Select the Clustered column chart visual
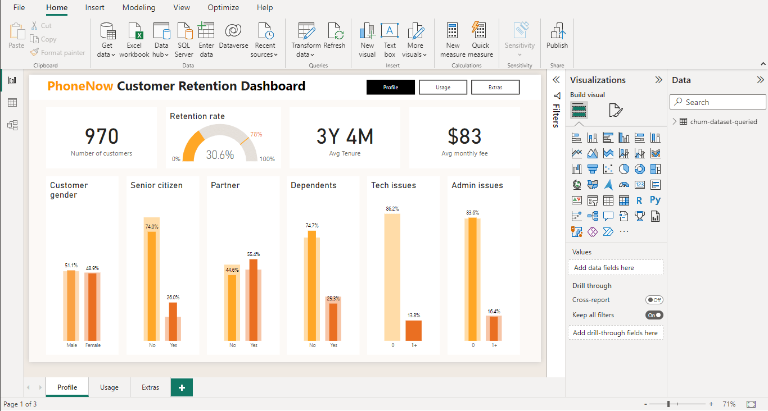The width and height of the screenshot is (768, 411). pos(624,138)
